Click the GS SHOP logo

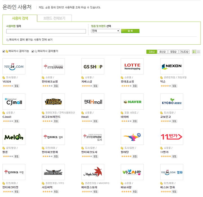tap(93, 66)
